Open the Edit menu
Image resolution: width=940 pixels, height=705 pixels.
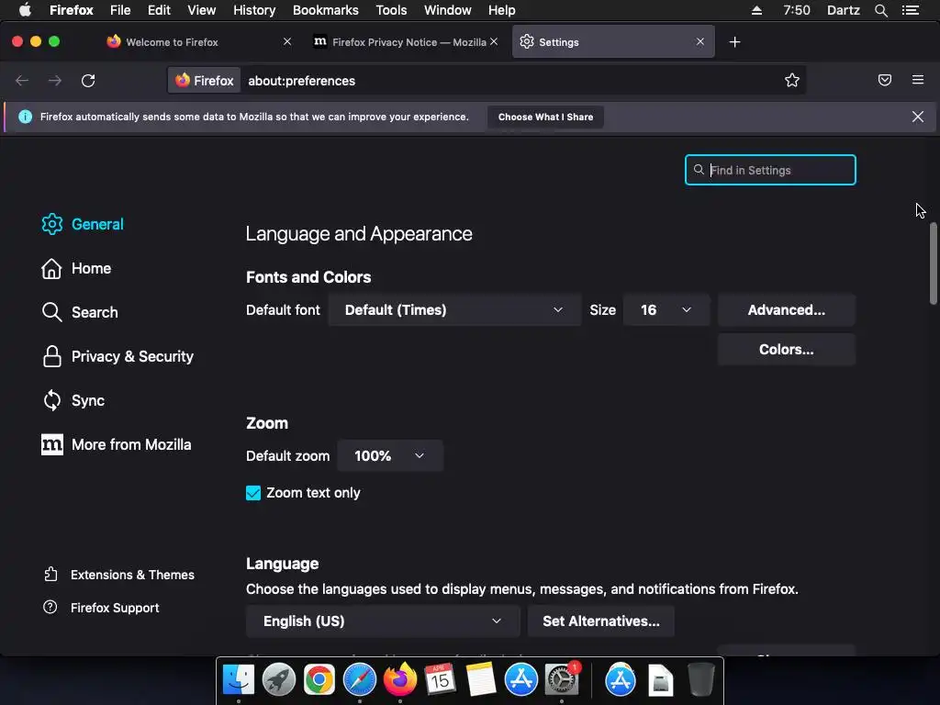(159, 10)
